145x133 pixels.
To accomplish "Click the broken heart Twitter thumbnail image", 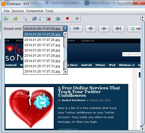I will pos(29,108).
